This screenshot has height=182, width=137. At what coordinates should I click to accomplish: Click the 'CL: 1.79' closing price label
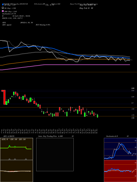pos(50,5)
